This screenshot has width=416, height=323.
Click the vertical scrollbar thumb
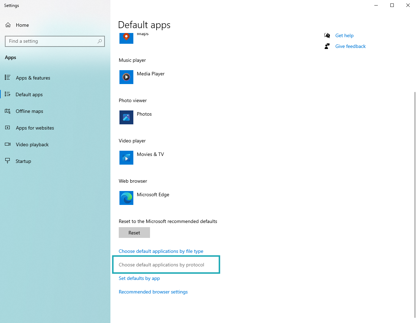[x=415, y=204]
